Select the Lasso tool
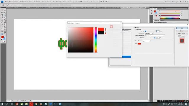 pyautogui.click(x=2, y=13)
